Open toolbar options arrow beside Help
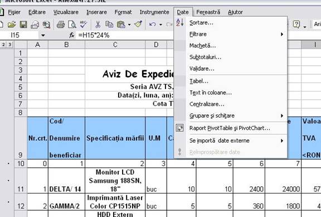 tap(305, 26)
